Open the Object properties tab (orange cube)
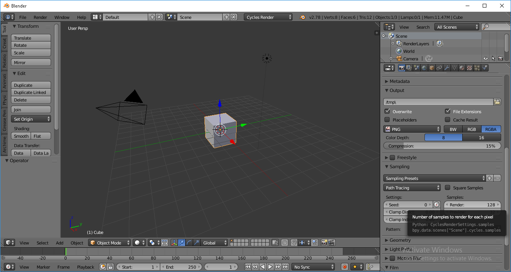511x272 pixels. (x=432, y=68)
